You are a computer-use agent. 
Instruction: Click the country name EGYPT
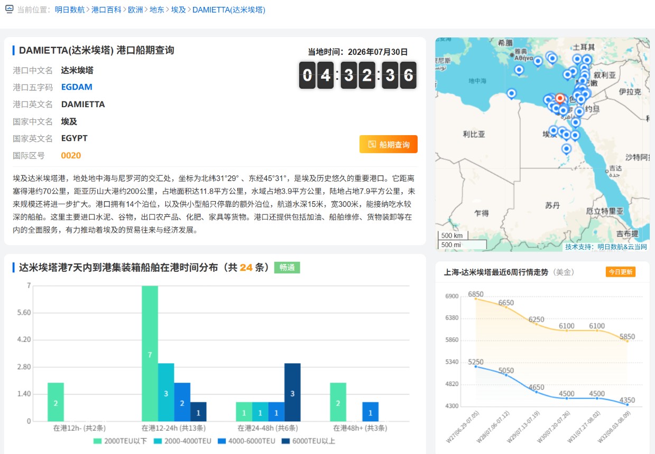point(75,138)
